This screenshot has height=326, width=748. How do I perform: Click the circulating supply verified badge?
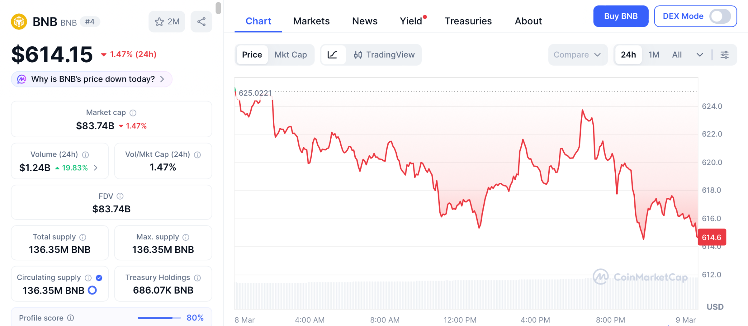click(99, 278)
